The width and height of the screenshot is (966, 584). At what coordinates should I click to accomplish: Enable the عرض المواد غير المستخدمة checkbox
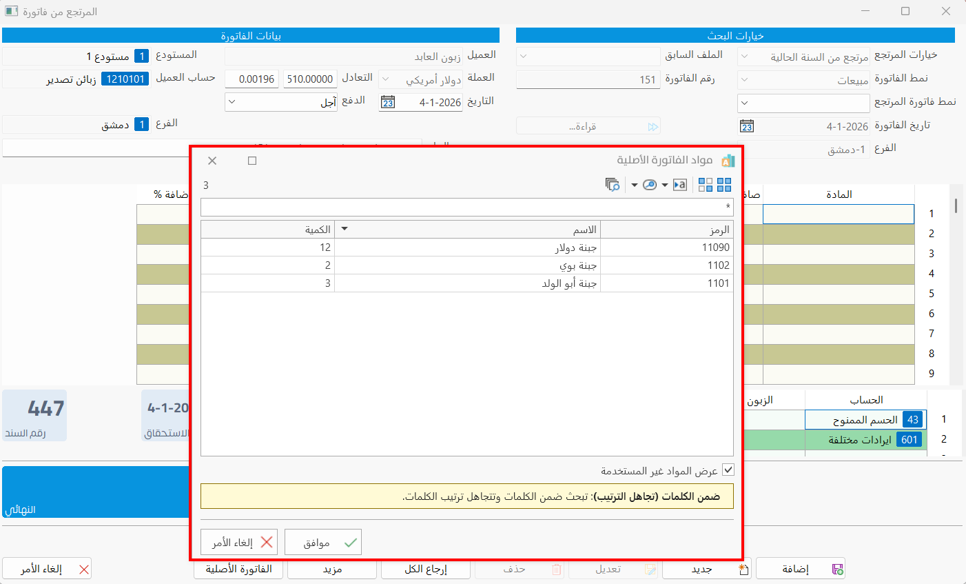tap(728, 470)
